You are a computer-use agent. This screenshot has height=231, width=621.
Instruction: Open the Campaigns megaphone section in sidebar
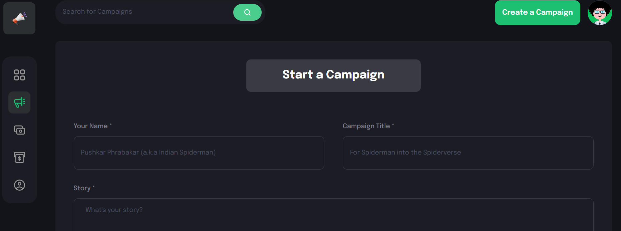tap(19, 102)
